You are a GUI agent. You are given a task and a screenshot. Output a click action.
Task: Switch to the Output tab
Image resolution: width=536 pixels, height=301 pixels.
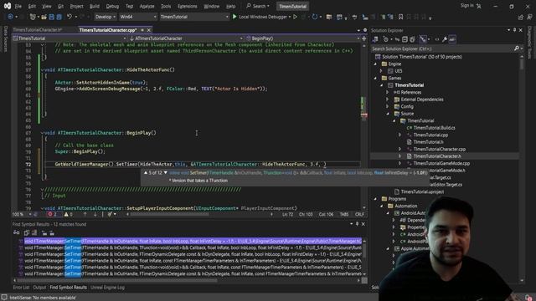[x=39, y=288]
